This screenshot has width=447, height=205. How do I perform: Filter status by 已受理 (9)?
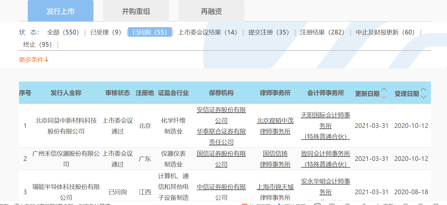coord(106,32)
